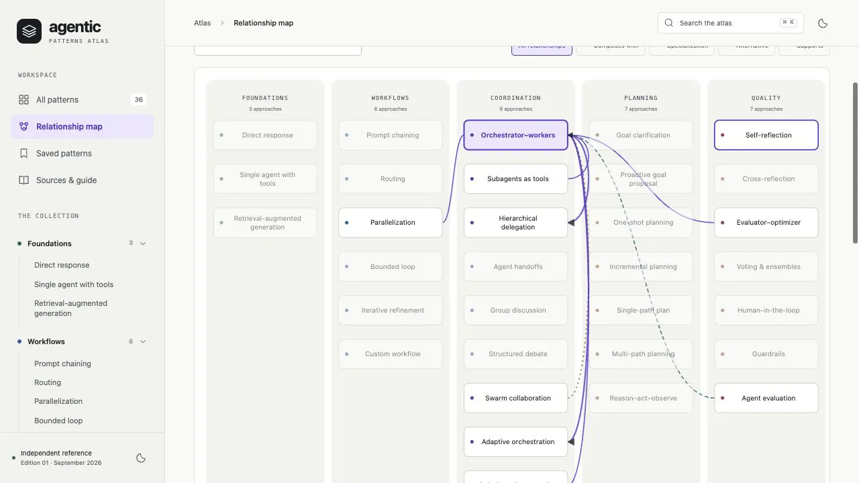Click the Goal clarification map node
The height and width of the screenshot is (483, 859).
(641, 135)
